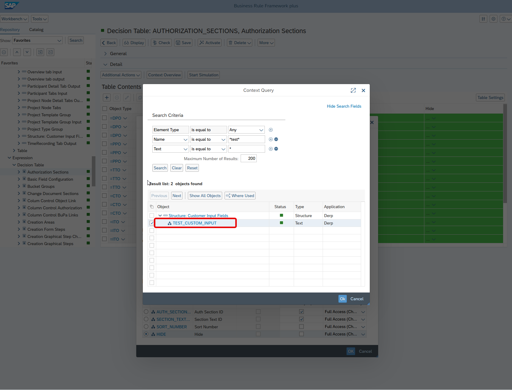Viewport: 512px width, 390px height.
Task: Open the Any value dropdown for Element Type
Action: [x=261, y=130]
